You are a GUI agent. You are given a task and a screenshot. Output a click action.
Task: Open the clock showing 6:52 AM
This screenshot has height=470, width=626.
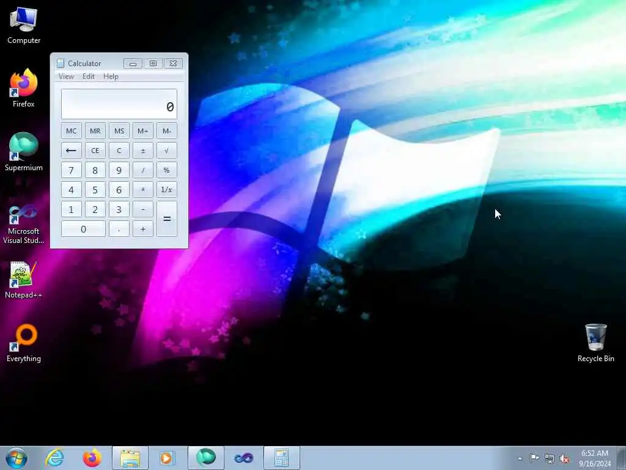(595, 458)
